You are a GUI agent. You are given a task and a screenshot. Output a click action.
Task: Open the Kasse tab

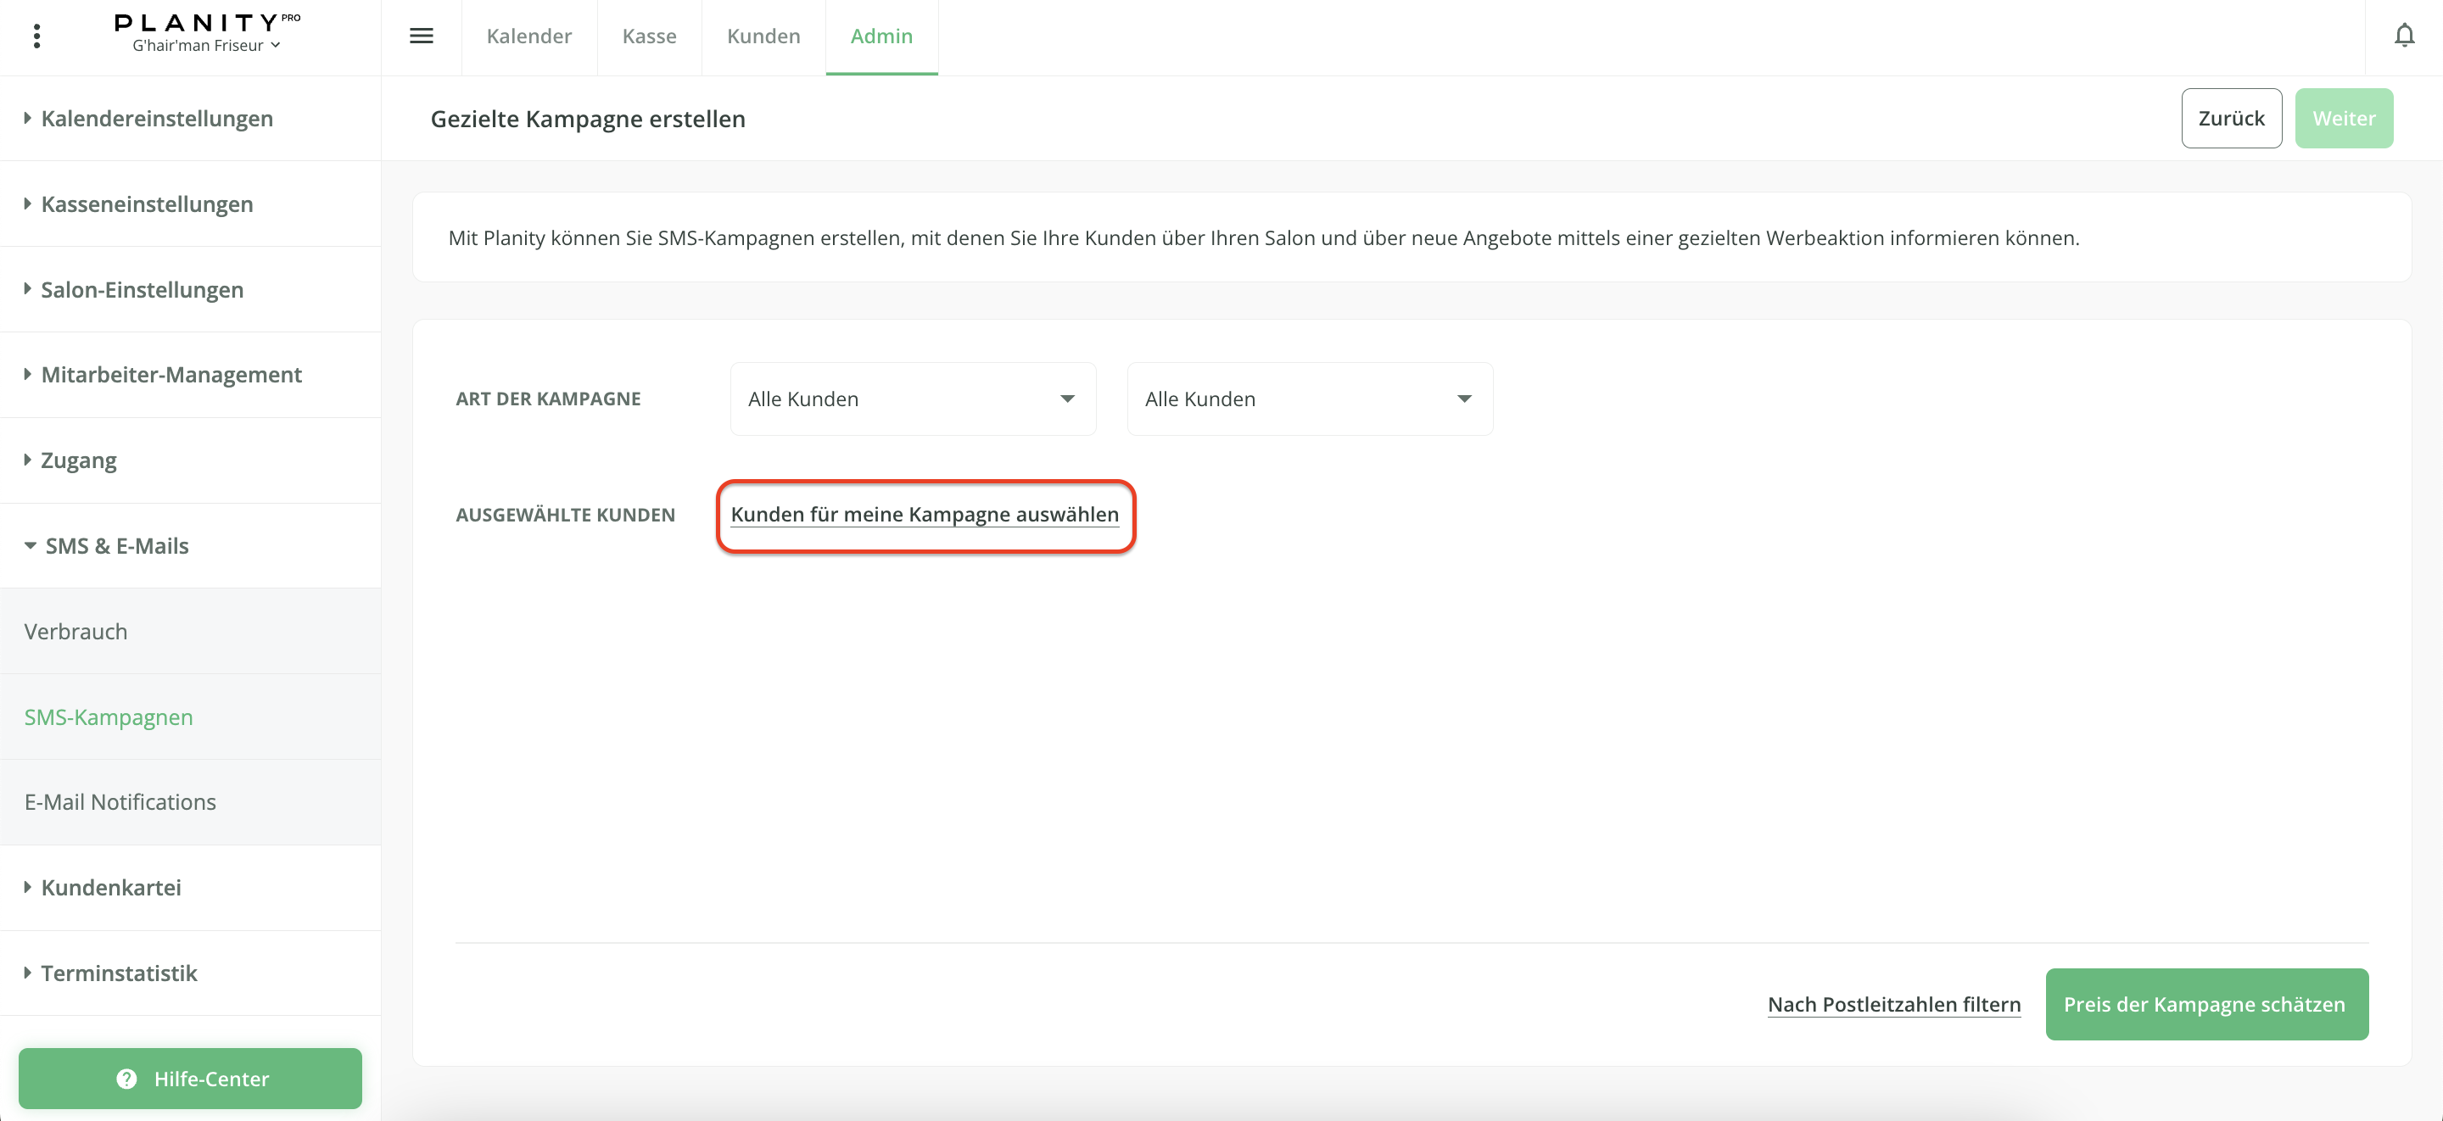tap(649, 36)
